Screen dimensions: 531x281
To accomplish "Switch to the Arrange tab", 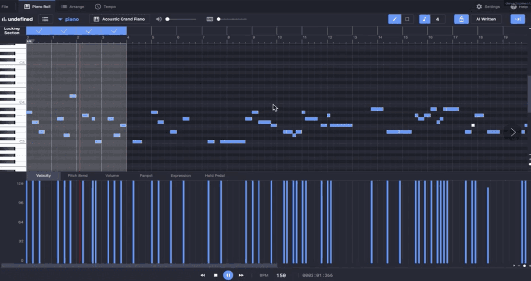I will (x=71, y=7).
